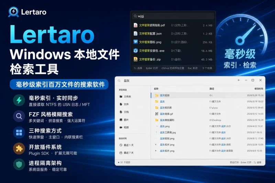
Task: Click the JSON file icon of 文件管家配置.json
Action: click(x=135, y=34)
